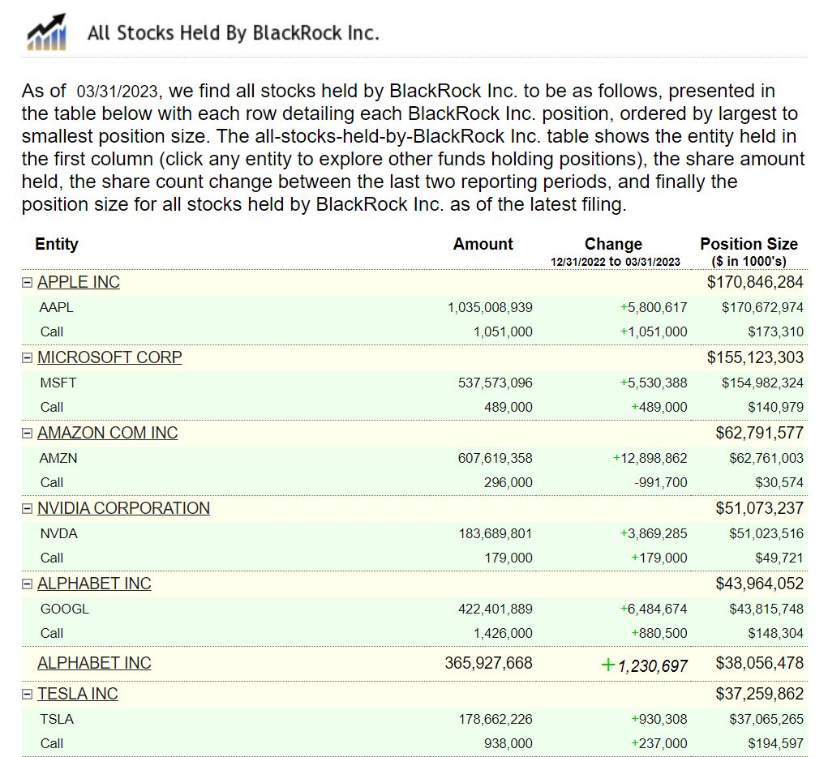828x757 pixels.
Task: Select the NVDA ticker text
Action: point(58,533)
